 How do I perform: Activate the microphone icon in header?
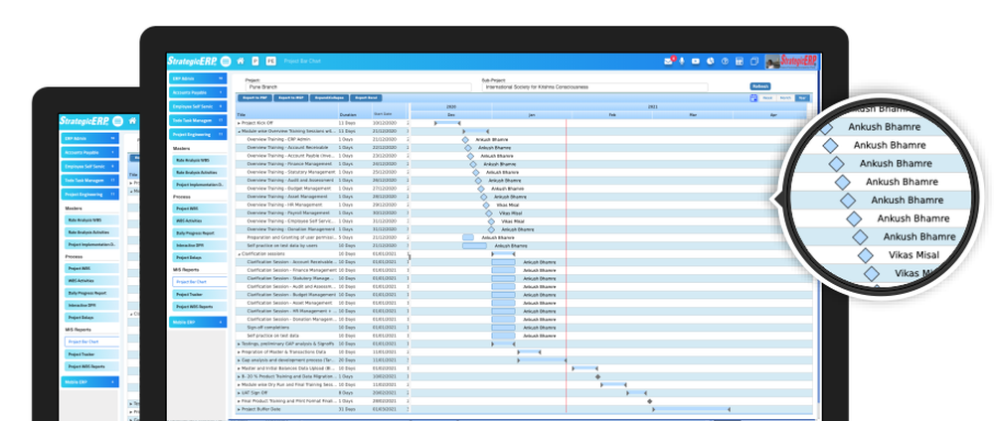[682, 62]
